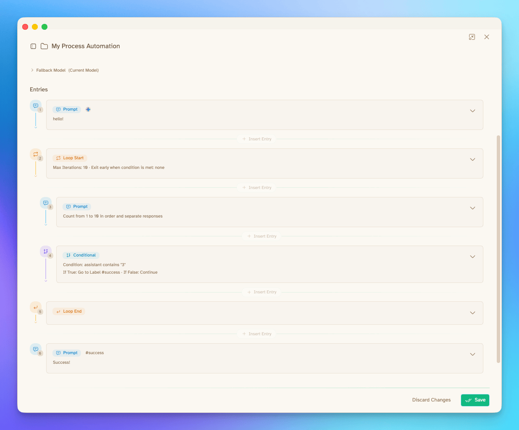Click the Loop Start badge
The height and width of the screenshot is (430, 519).
point(70,158)
